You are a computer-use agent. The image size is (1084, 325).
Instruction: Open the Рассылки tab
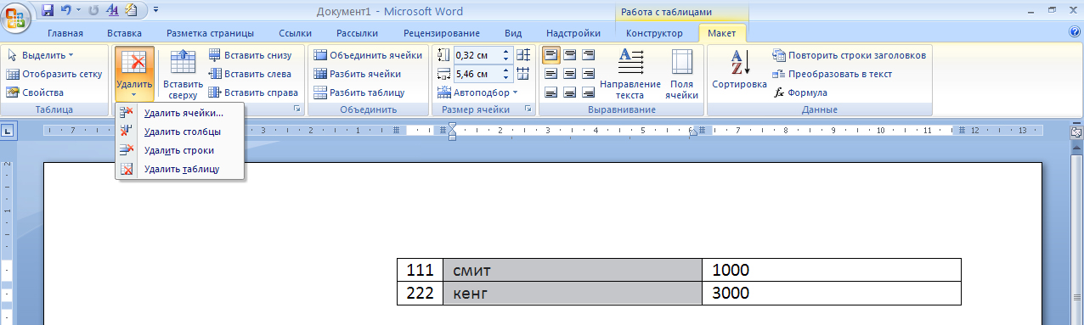coord(357,33)
